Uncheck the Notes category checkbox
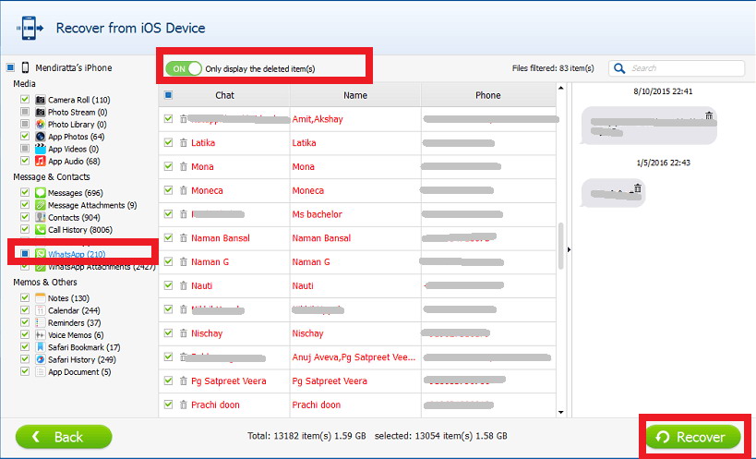 point(25,298)
